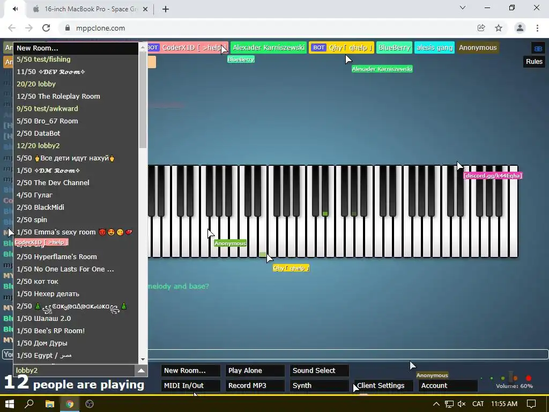Share this page via address bar icon
This screenshot has width=549, height=412.
[481, 28]
